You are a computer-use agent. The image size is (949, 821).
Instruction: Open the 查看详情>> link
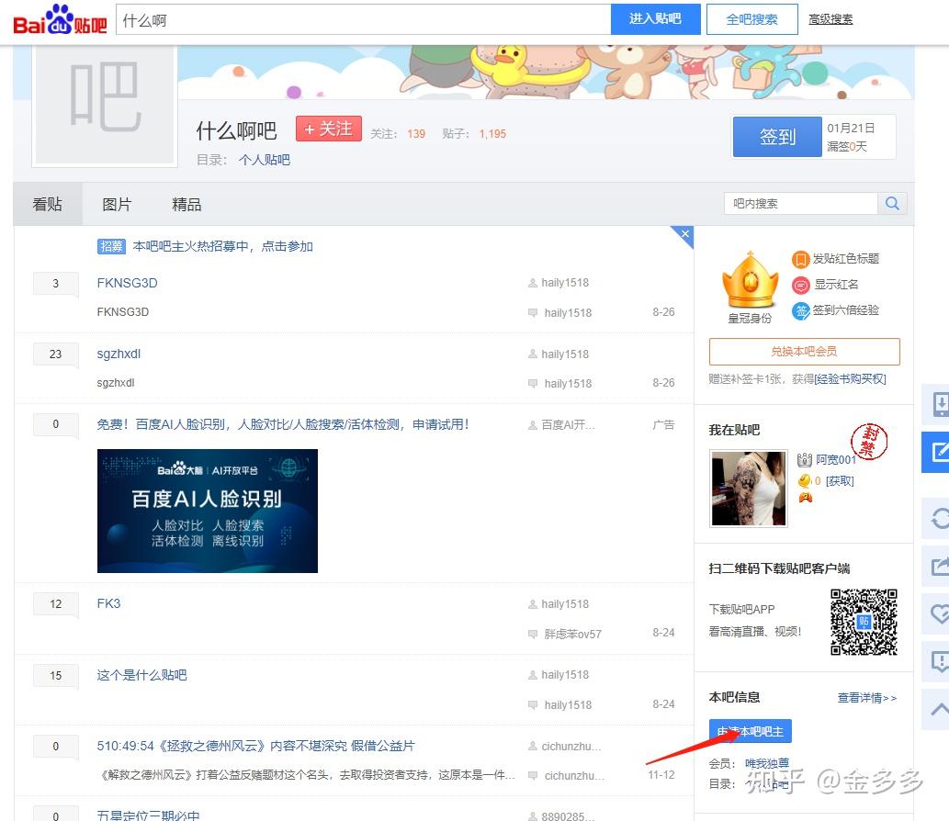867,698
